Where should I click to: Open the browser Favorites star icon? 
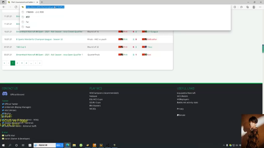(241, 7)
